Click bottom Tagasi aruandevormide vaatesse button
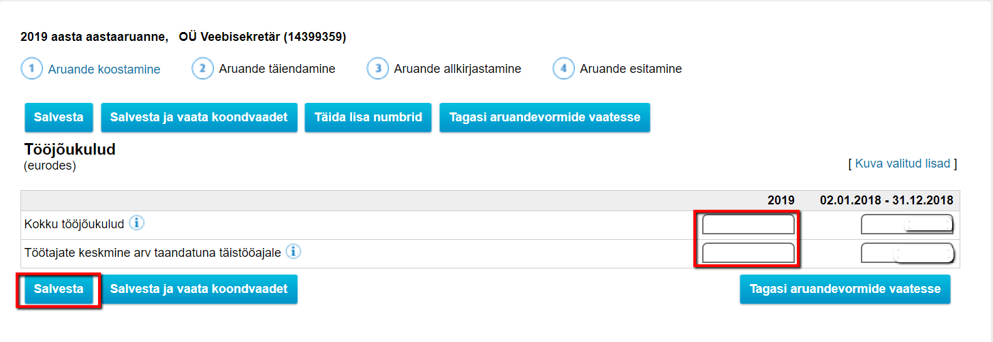Screen dimensions: 993x342 [845, 289]
